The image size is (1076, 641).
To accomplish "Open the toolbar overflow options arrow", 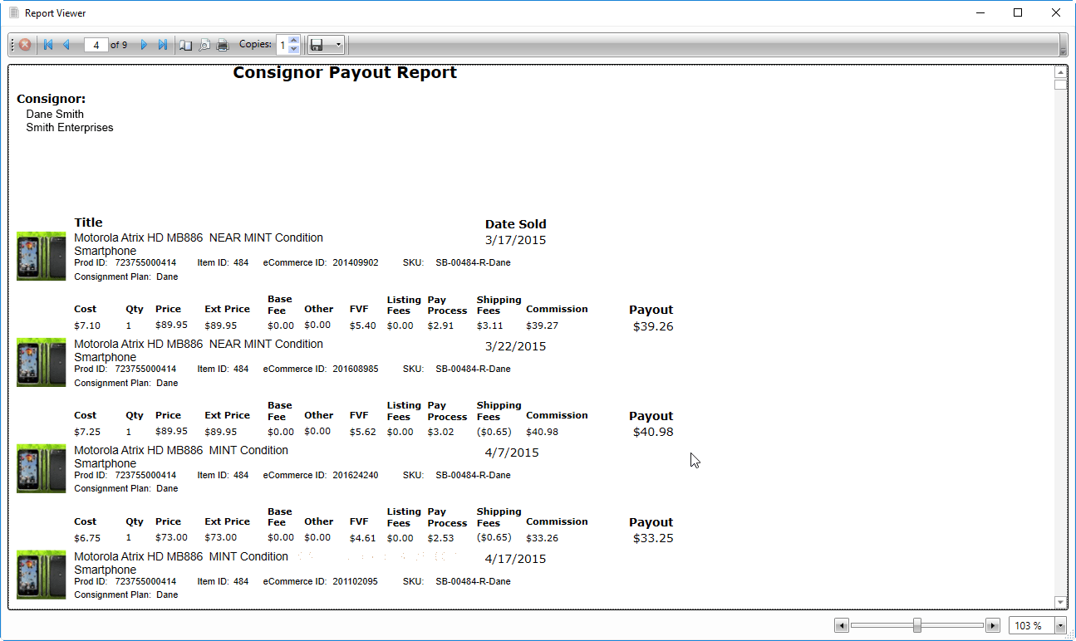I will pyautogui.click(x=1063, y=51).
